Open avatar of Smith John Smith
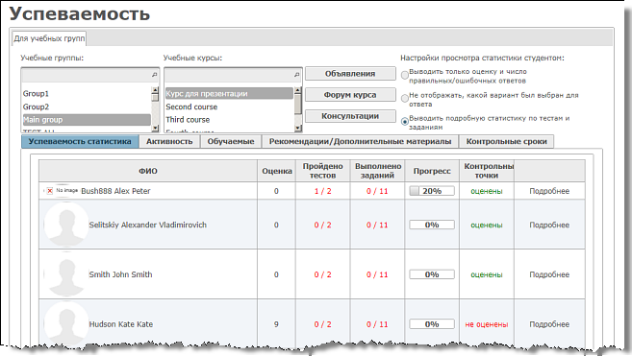The width and height of the screenshot is (632, 356). [x=65, y=274]
